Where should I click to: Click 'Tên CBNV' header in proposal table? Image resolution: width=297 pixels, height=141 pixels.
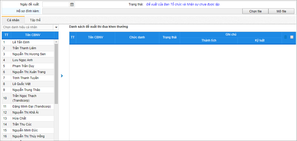point(95,37)
